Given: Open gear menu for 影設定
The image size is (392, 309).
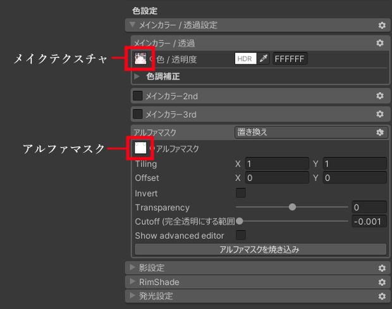Looking at the screenshot, I should [x=382, y=268].
